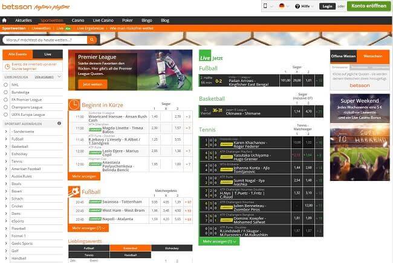The height and width of the screenshot is (263, 393).
Task: Select UEFA Europa League radio
Action: (6, 115)
